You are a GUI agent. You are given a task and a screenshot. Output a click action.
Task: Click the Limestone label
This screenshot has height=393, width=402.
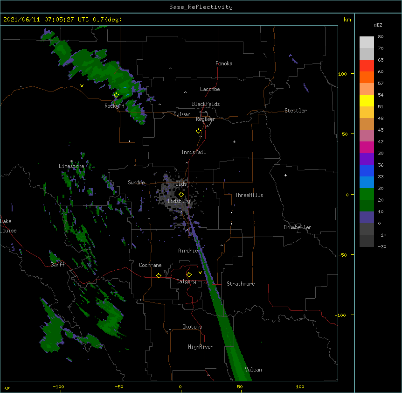point(71,166)
